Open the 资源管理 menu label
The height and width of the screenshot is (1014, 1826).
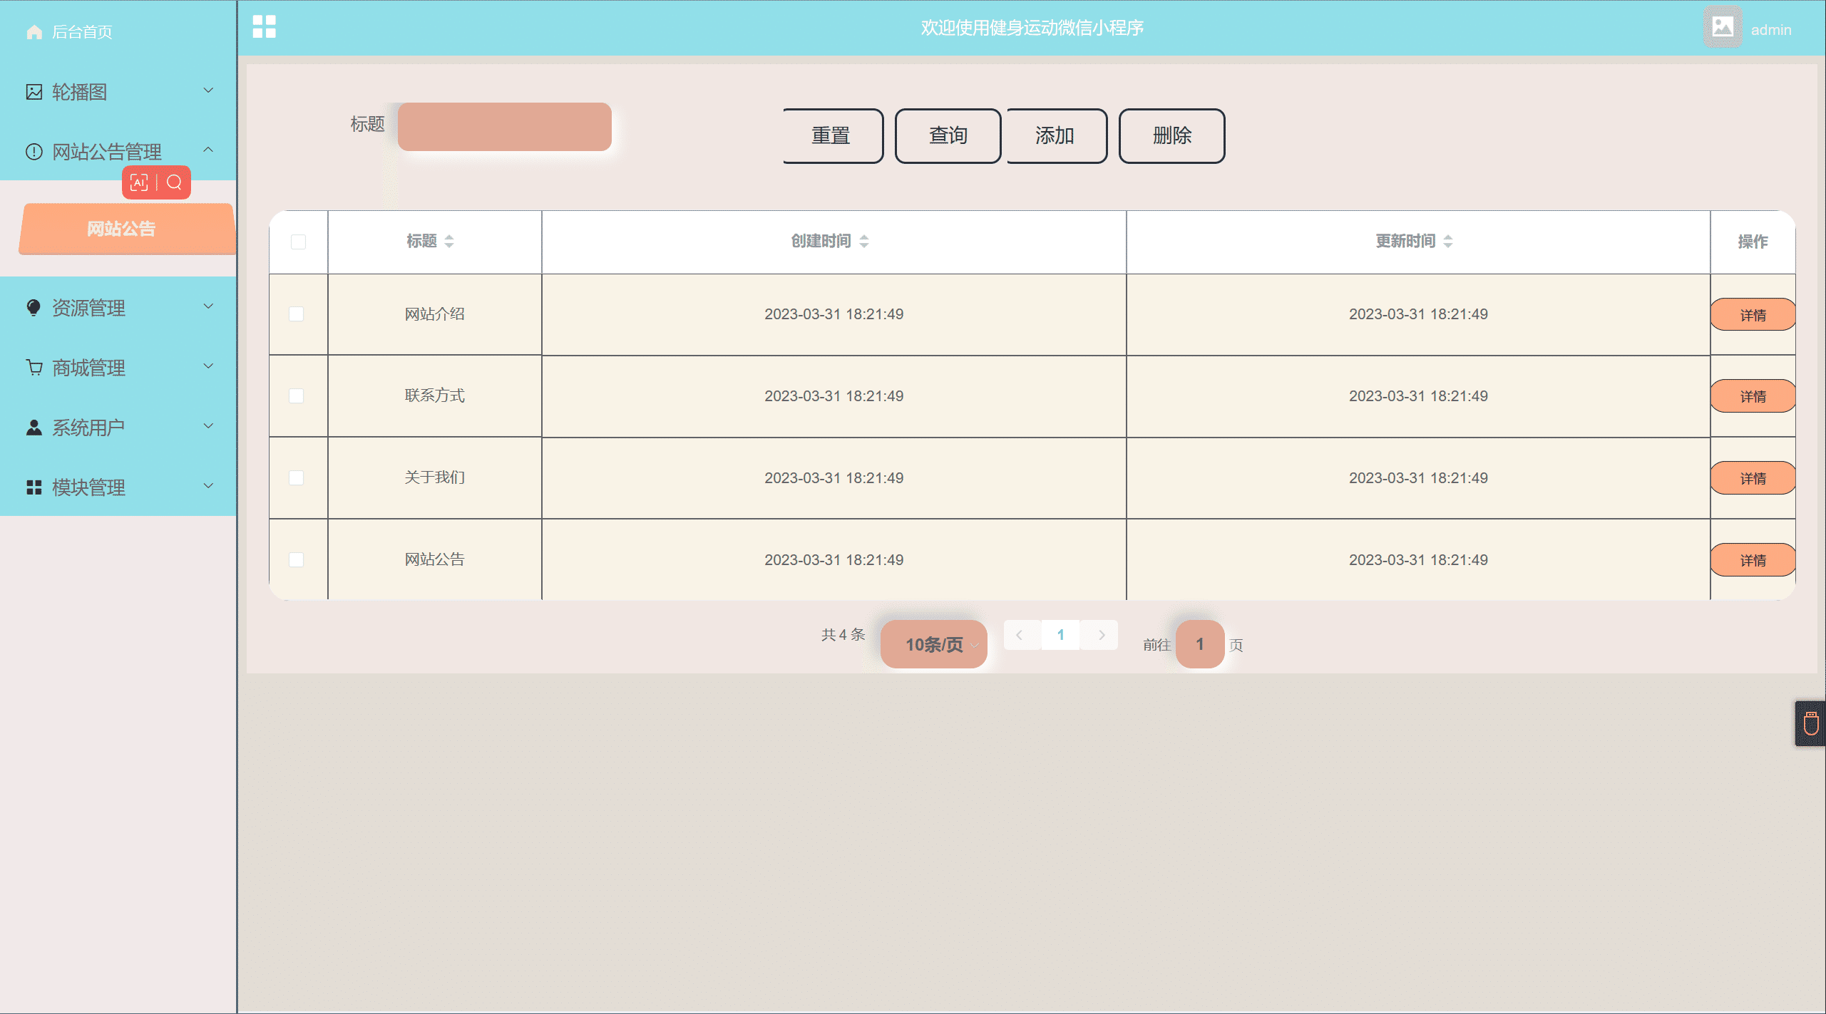click(88, 308)
